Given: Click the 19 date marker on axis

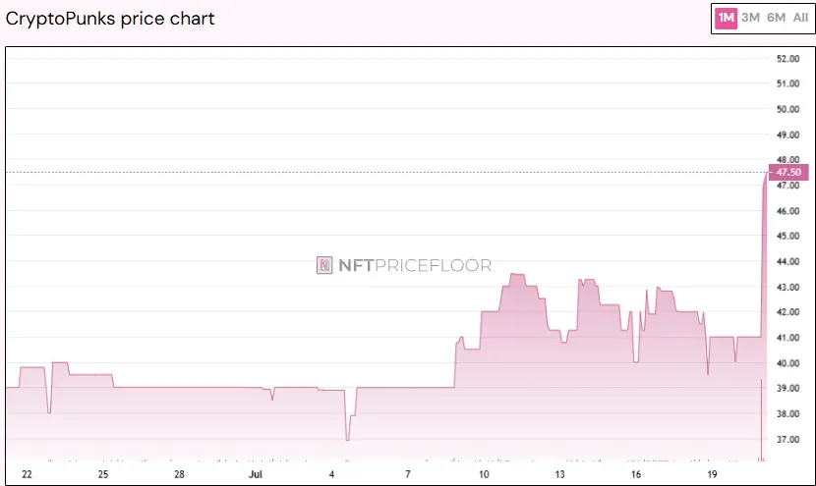Looking at the screenshot, I should 712,474.
